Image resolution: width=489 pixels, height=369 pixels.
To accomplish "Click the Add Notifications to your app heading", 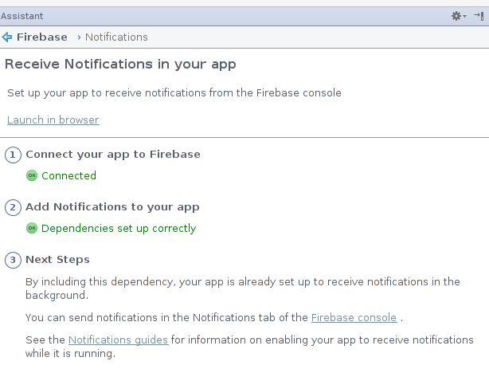I will pos(112,207).
